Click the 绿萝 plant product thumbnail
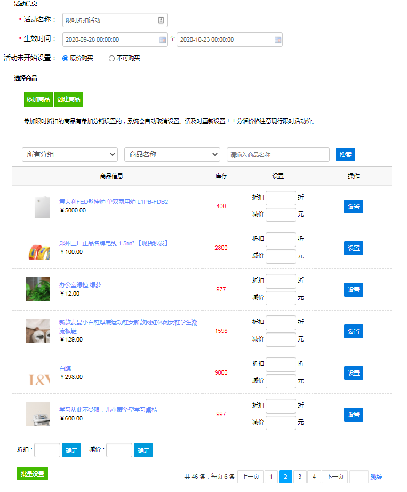The image size is (407, 492). (x=38, y=289)
